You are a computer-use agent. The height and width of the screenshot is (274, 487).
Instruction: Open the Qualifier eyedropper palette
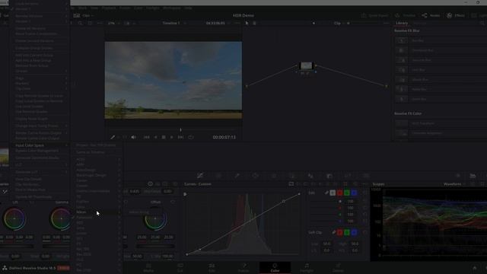coord(237,176)
